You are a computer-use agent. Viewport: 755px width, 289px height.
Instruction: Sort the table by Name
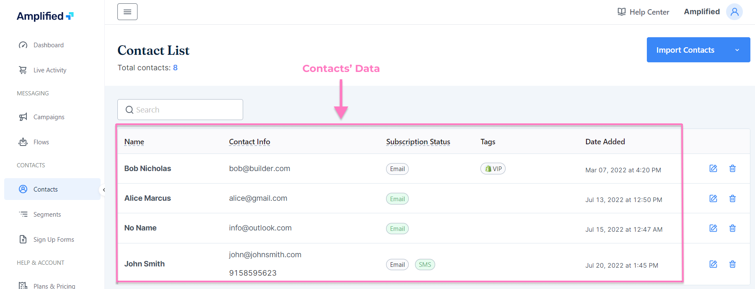[x=134, y=142]
